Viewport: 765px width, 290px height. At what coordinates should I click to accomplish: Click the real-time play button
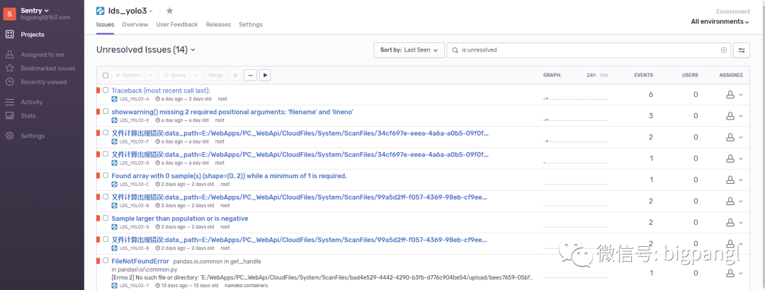(266, 75)
